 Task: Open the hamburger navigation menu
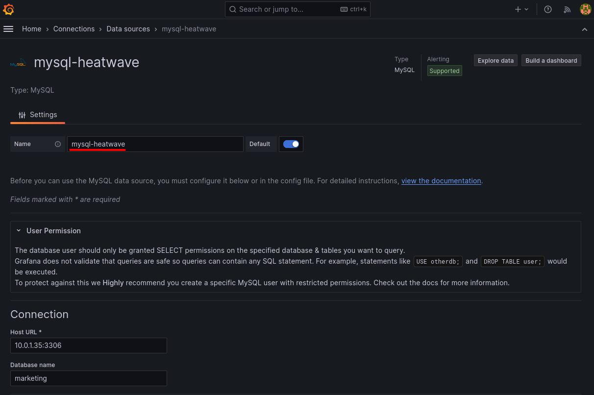(x=8, y=29)
